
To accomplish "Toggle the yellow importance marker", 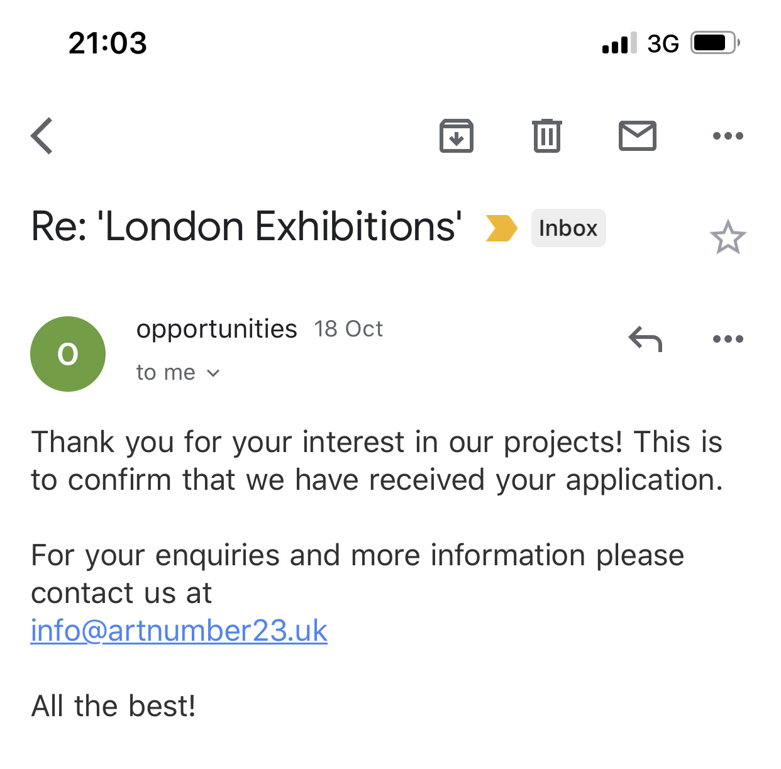I will 501,228.
